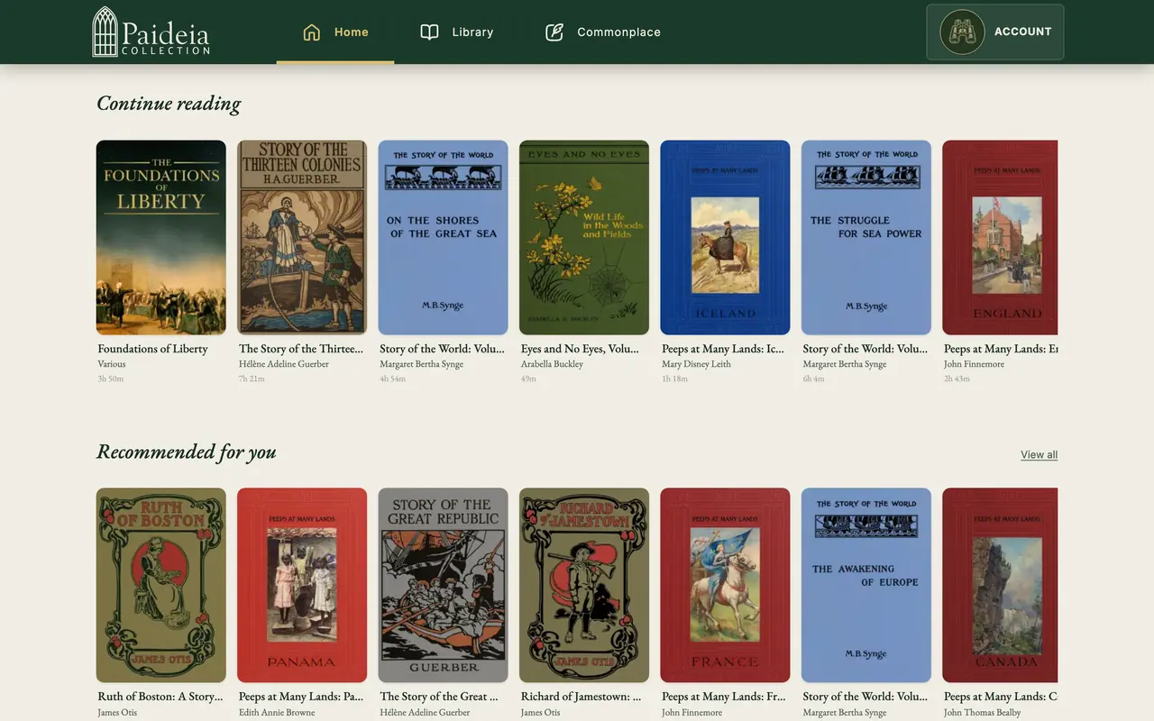Image resolution: width=1154 pixels, height=721 pixels.
Task: Open On the Shores of the Great Sea cover
Action: [x=443, y=238]
